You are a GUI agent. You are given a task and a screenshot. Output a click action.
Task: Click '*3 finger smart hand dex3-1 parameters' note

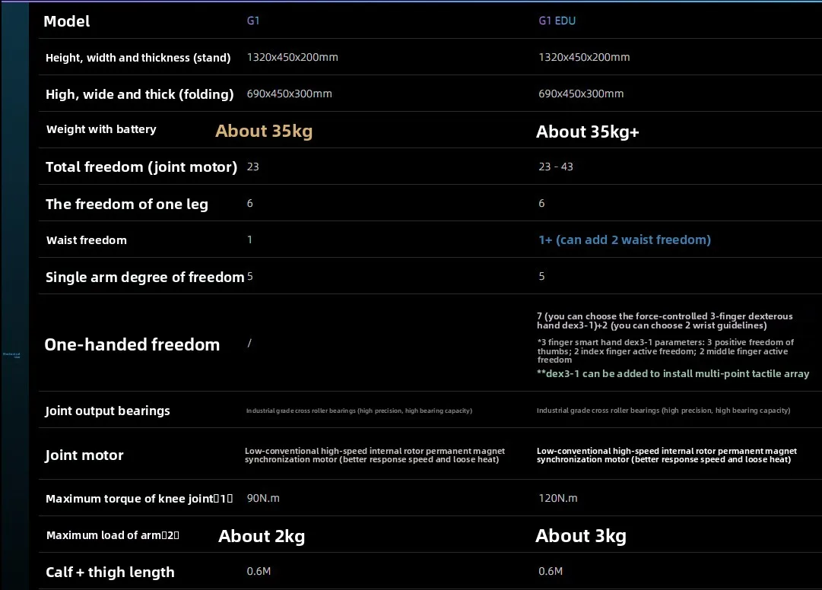(665, 351)
